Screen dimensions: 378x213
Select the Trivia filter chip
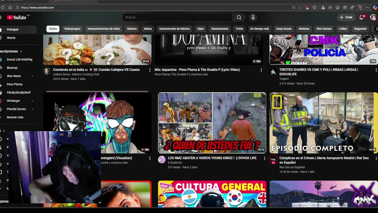coord(239,29)
